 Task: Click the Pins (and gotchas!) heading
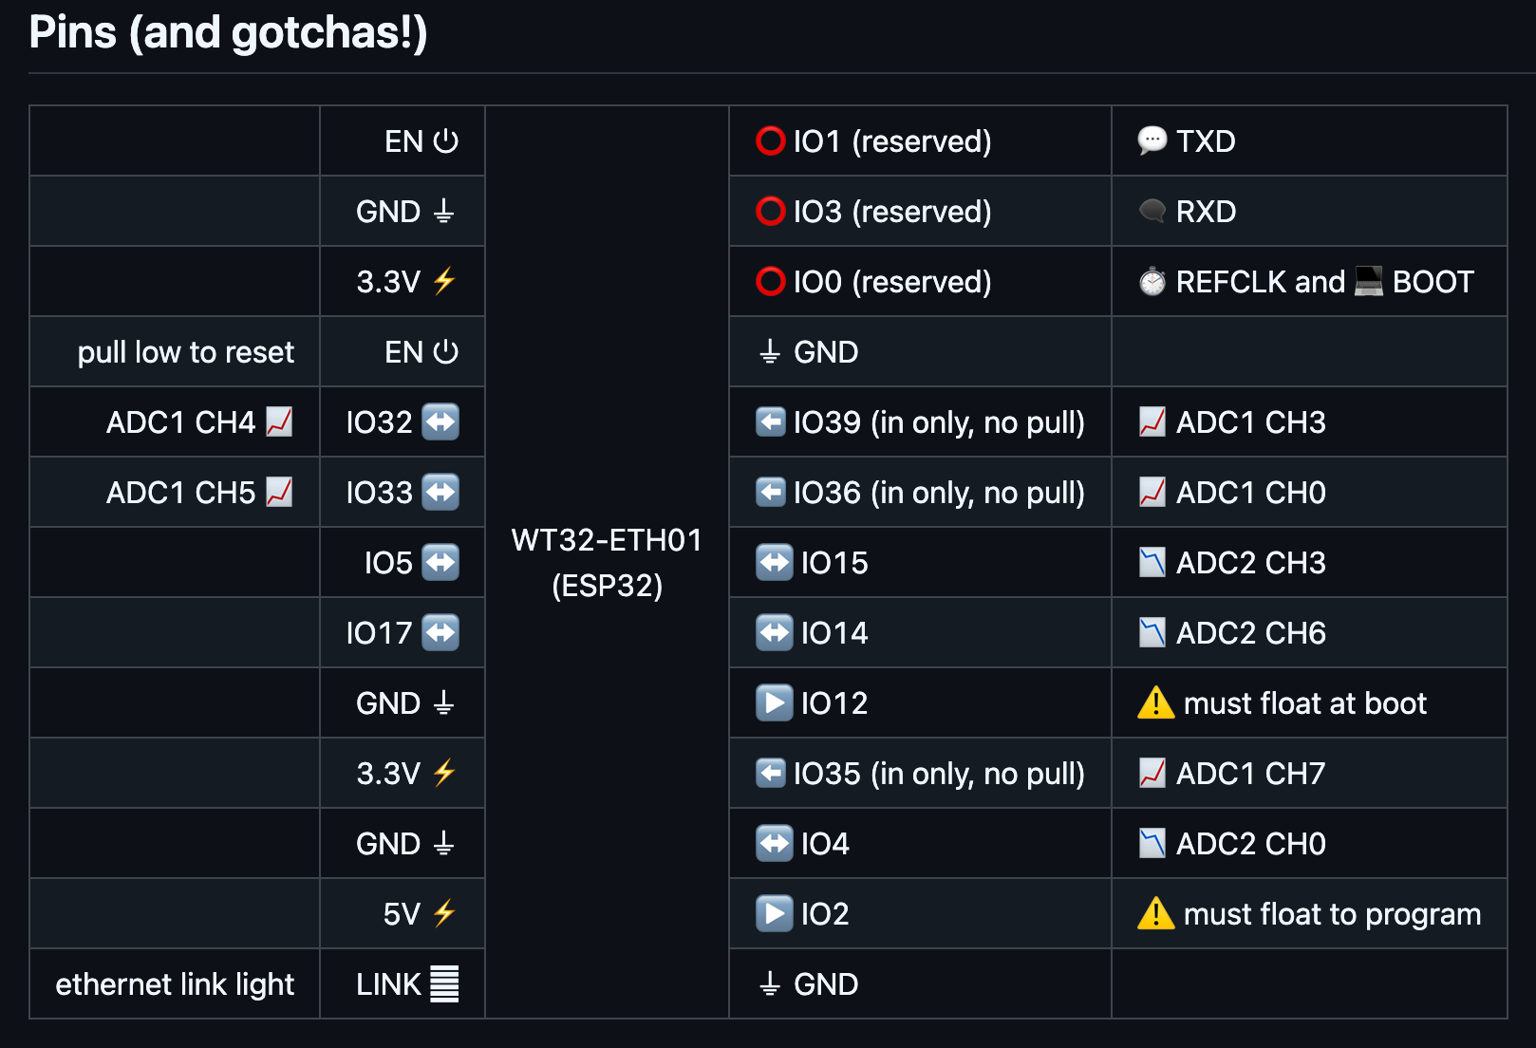[x=228, y=32]
